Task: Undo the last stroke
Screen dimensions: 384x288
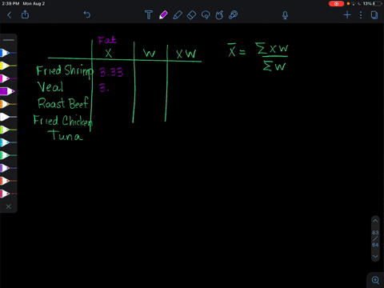Action: coord(87,14)
